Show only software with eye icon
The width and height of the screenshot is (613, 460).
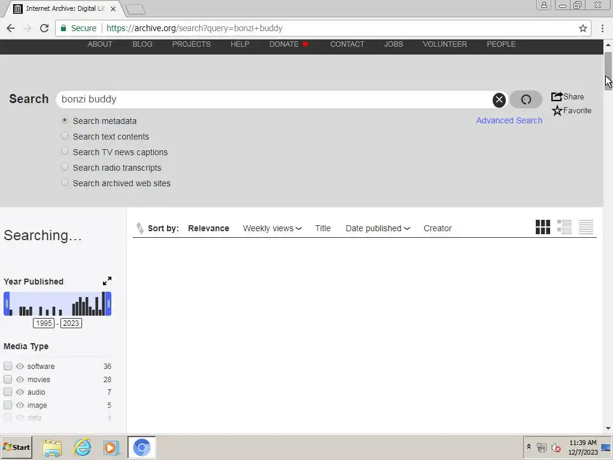point(20,366)
